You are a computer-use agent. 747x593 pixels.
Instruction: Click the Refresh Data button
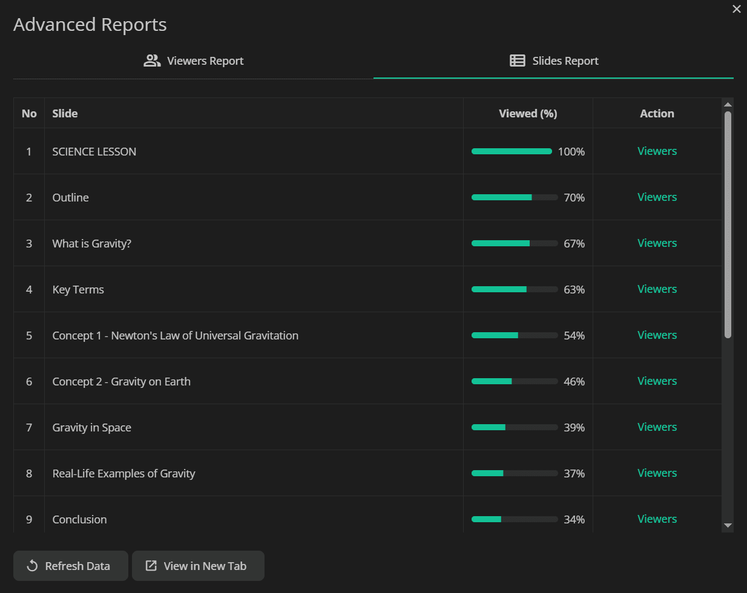[71, 566]
